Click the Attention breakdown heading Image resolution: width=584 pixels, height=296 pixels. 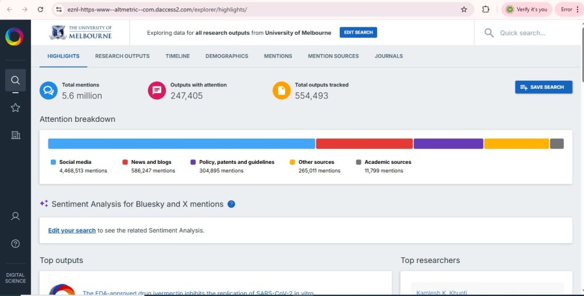(78, 120)
